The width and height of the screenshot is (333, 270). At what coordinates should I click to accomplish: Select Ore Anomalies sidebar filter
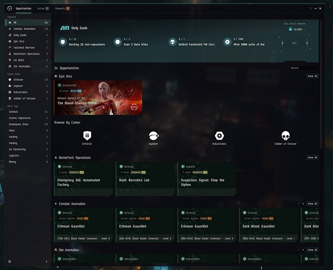pyautogui.click(x=28, y=66)
